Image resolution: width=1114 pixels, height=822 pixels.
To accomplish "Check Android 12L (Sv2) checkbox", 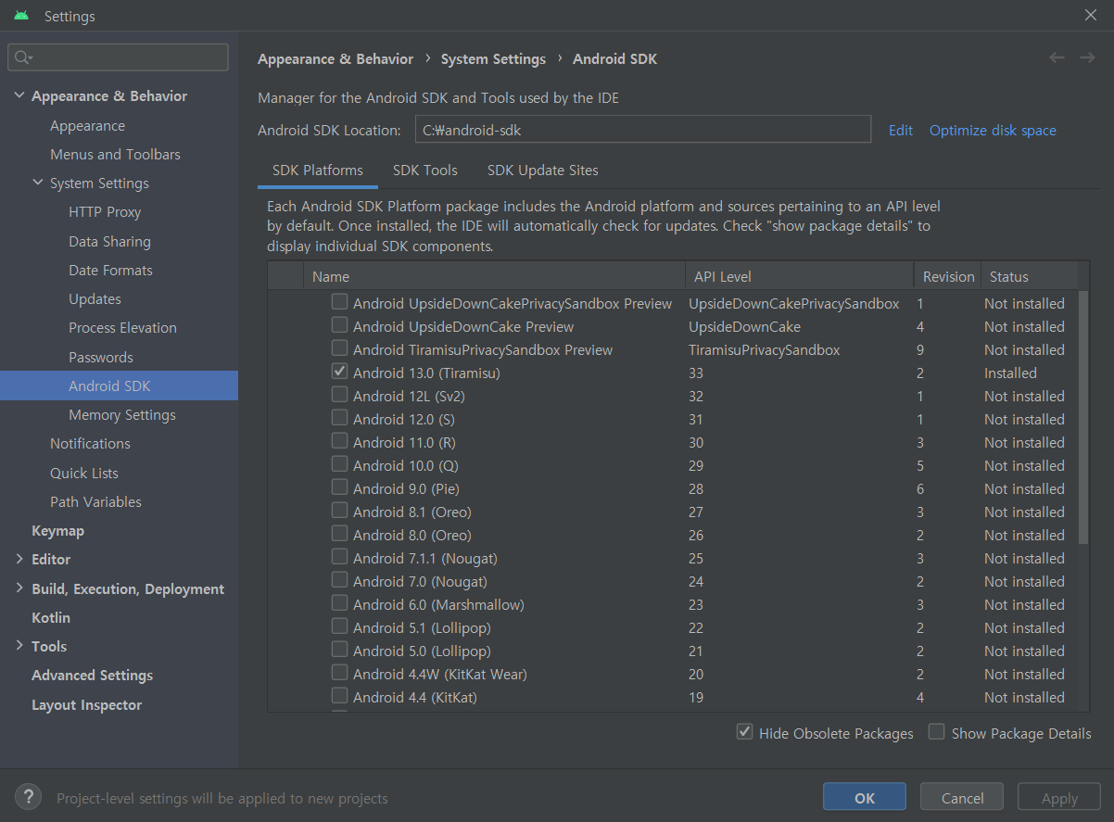I will pyautogui.click(x=340, y=395).
